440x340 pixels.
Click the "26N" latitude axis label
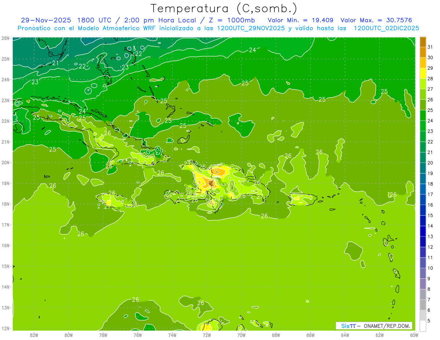5,38
